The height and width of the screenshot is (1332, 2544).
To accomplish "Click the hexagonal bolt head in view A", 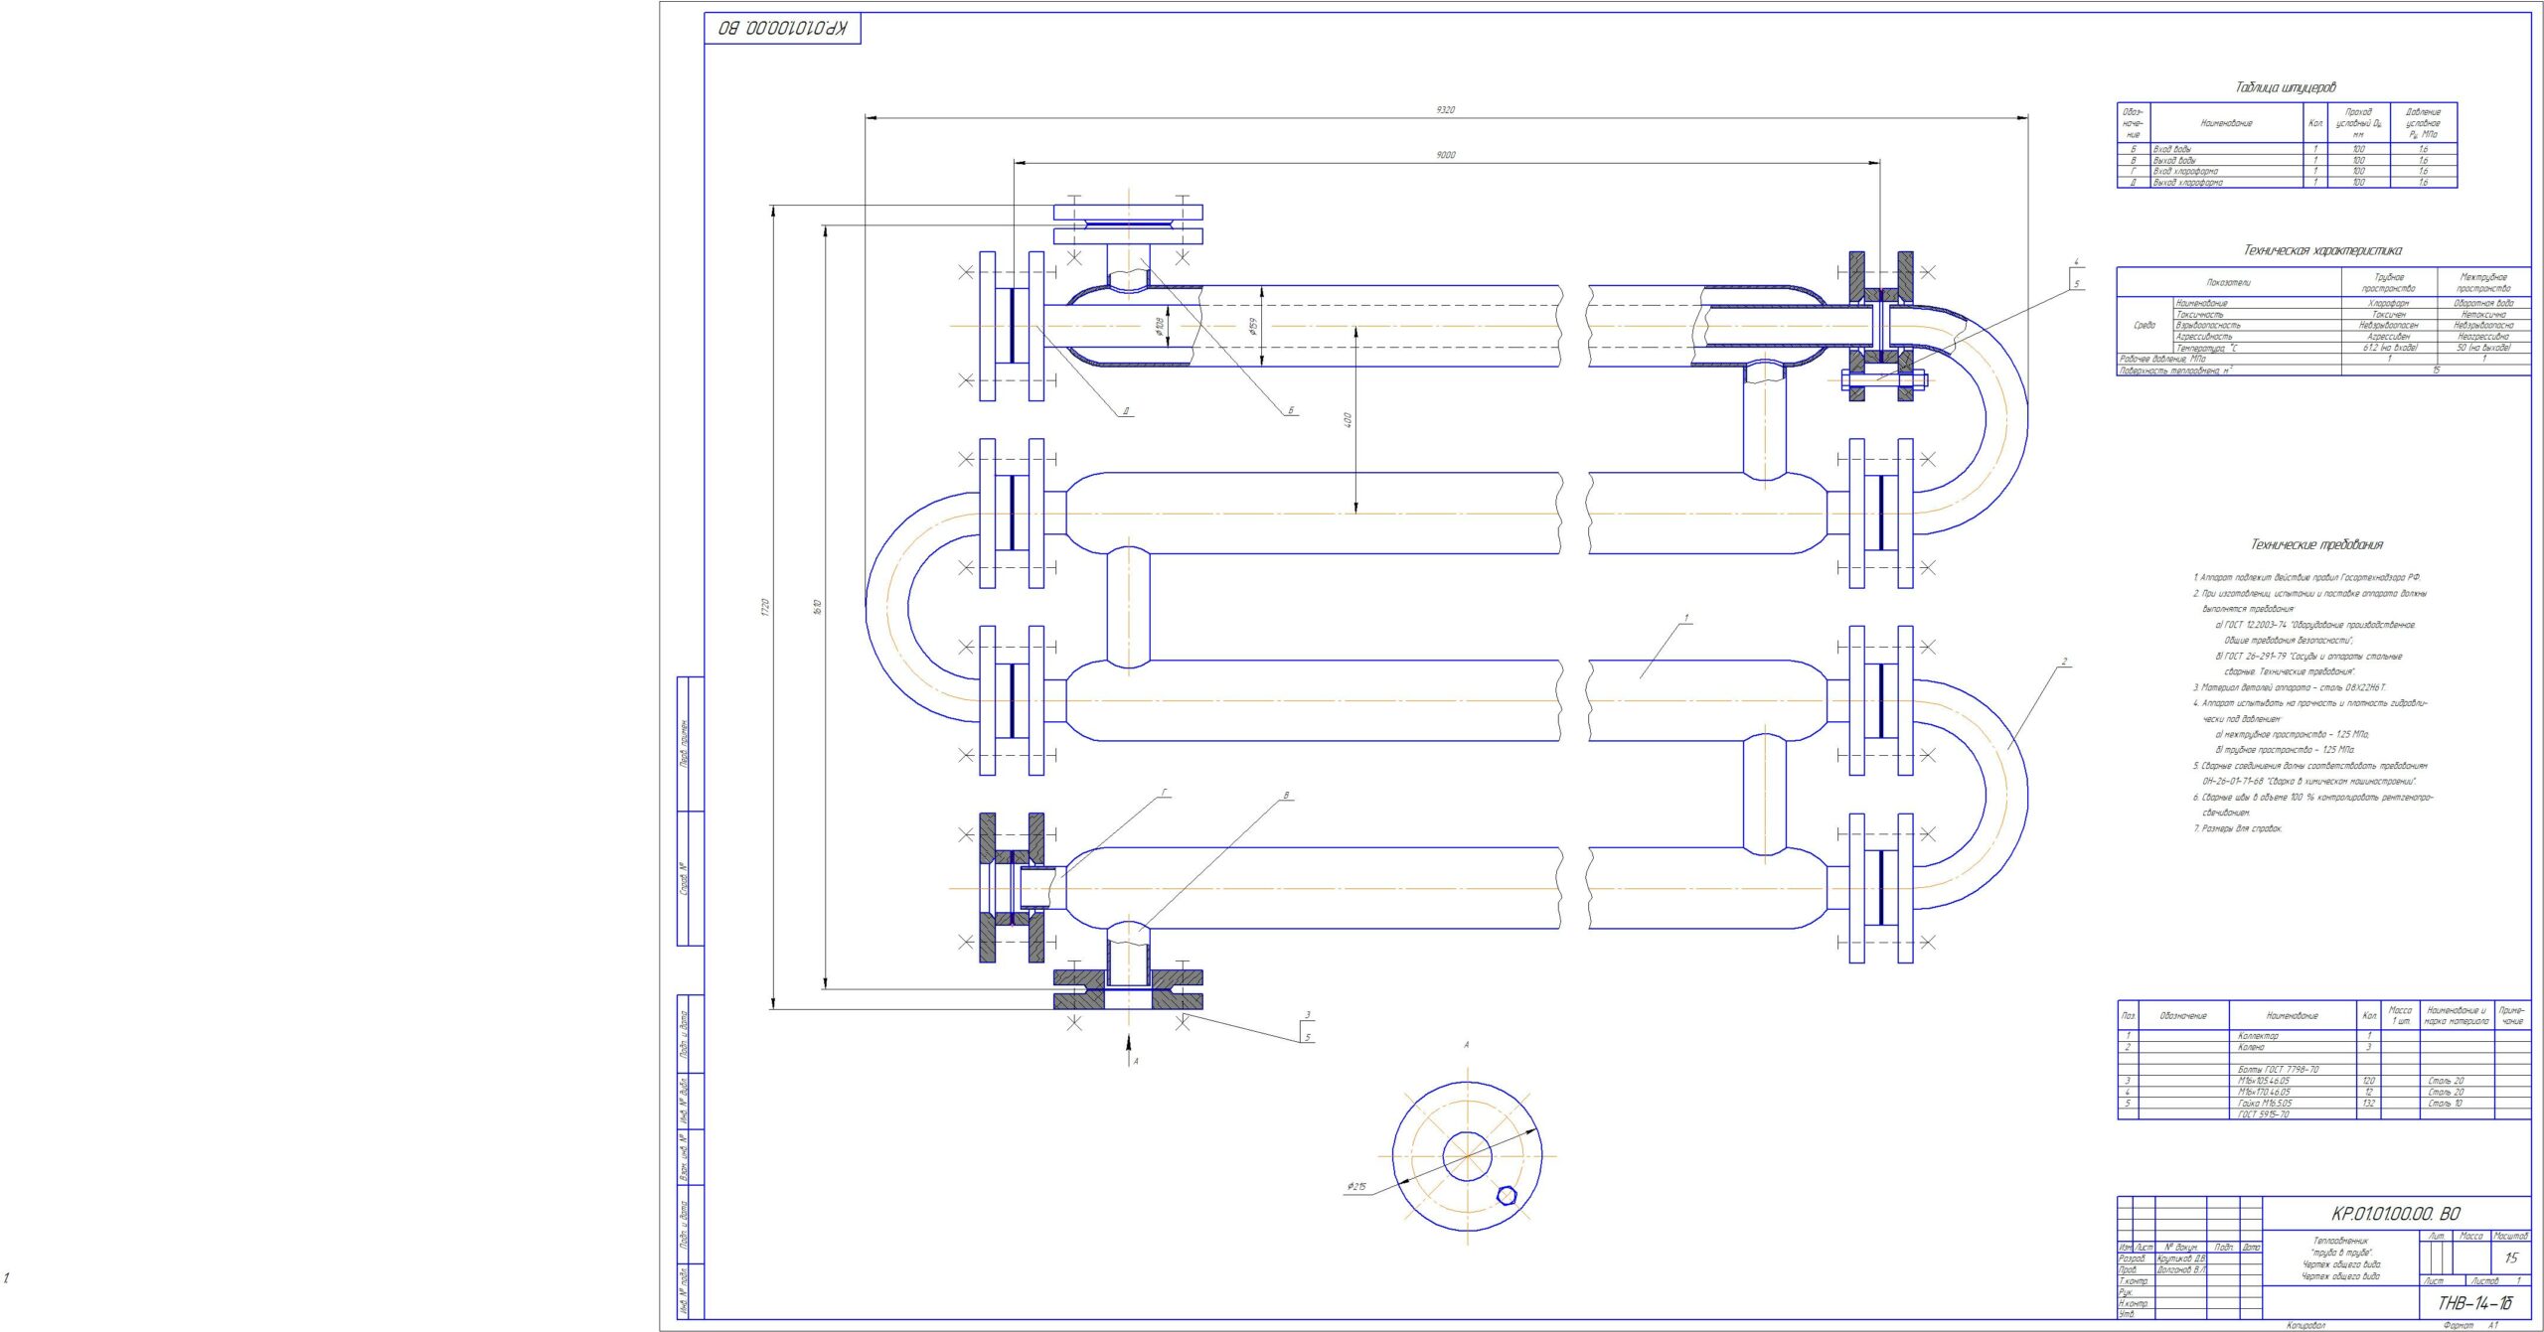I will pyautogui.click(x=1507, y=1195).
